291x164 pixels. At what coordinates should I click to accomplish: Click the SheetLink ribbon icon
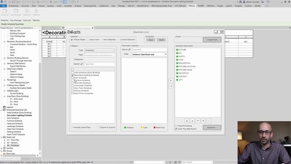27,11
